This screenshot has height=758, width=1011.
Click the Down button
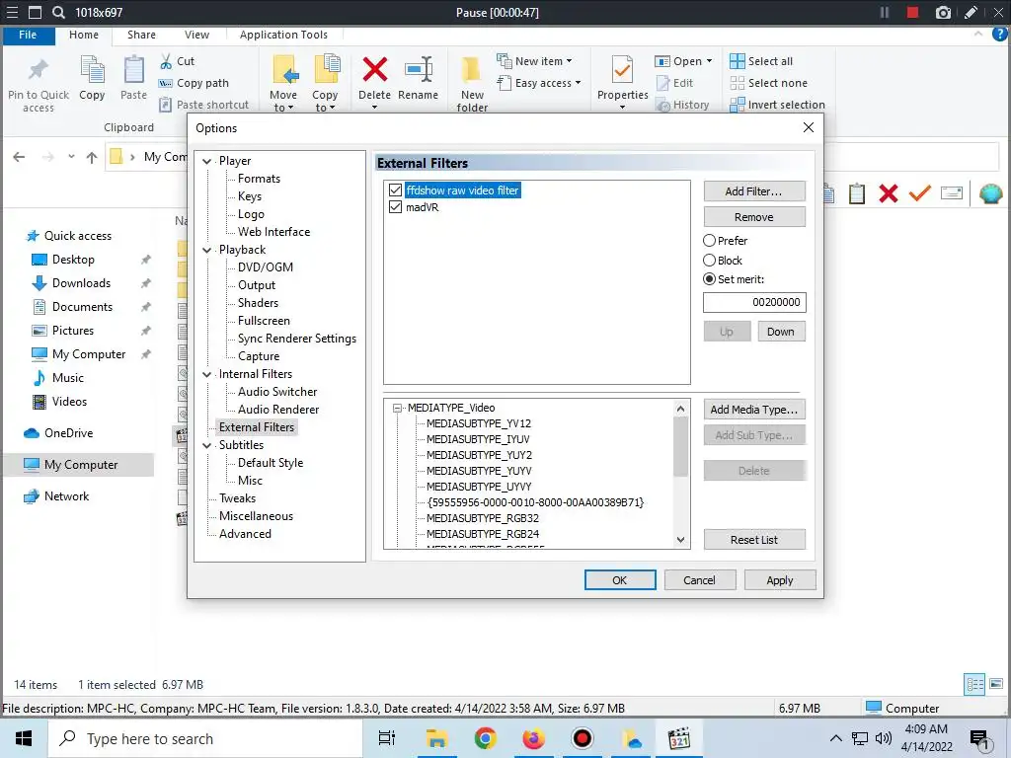(781, 332)
